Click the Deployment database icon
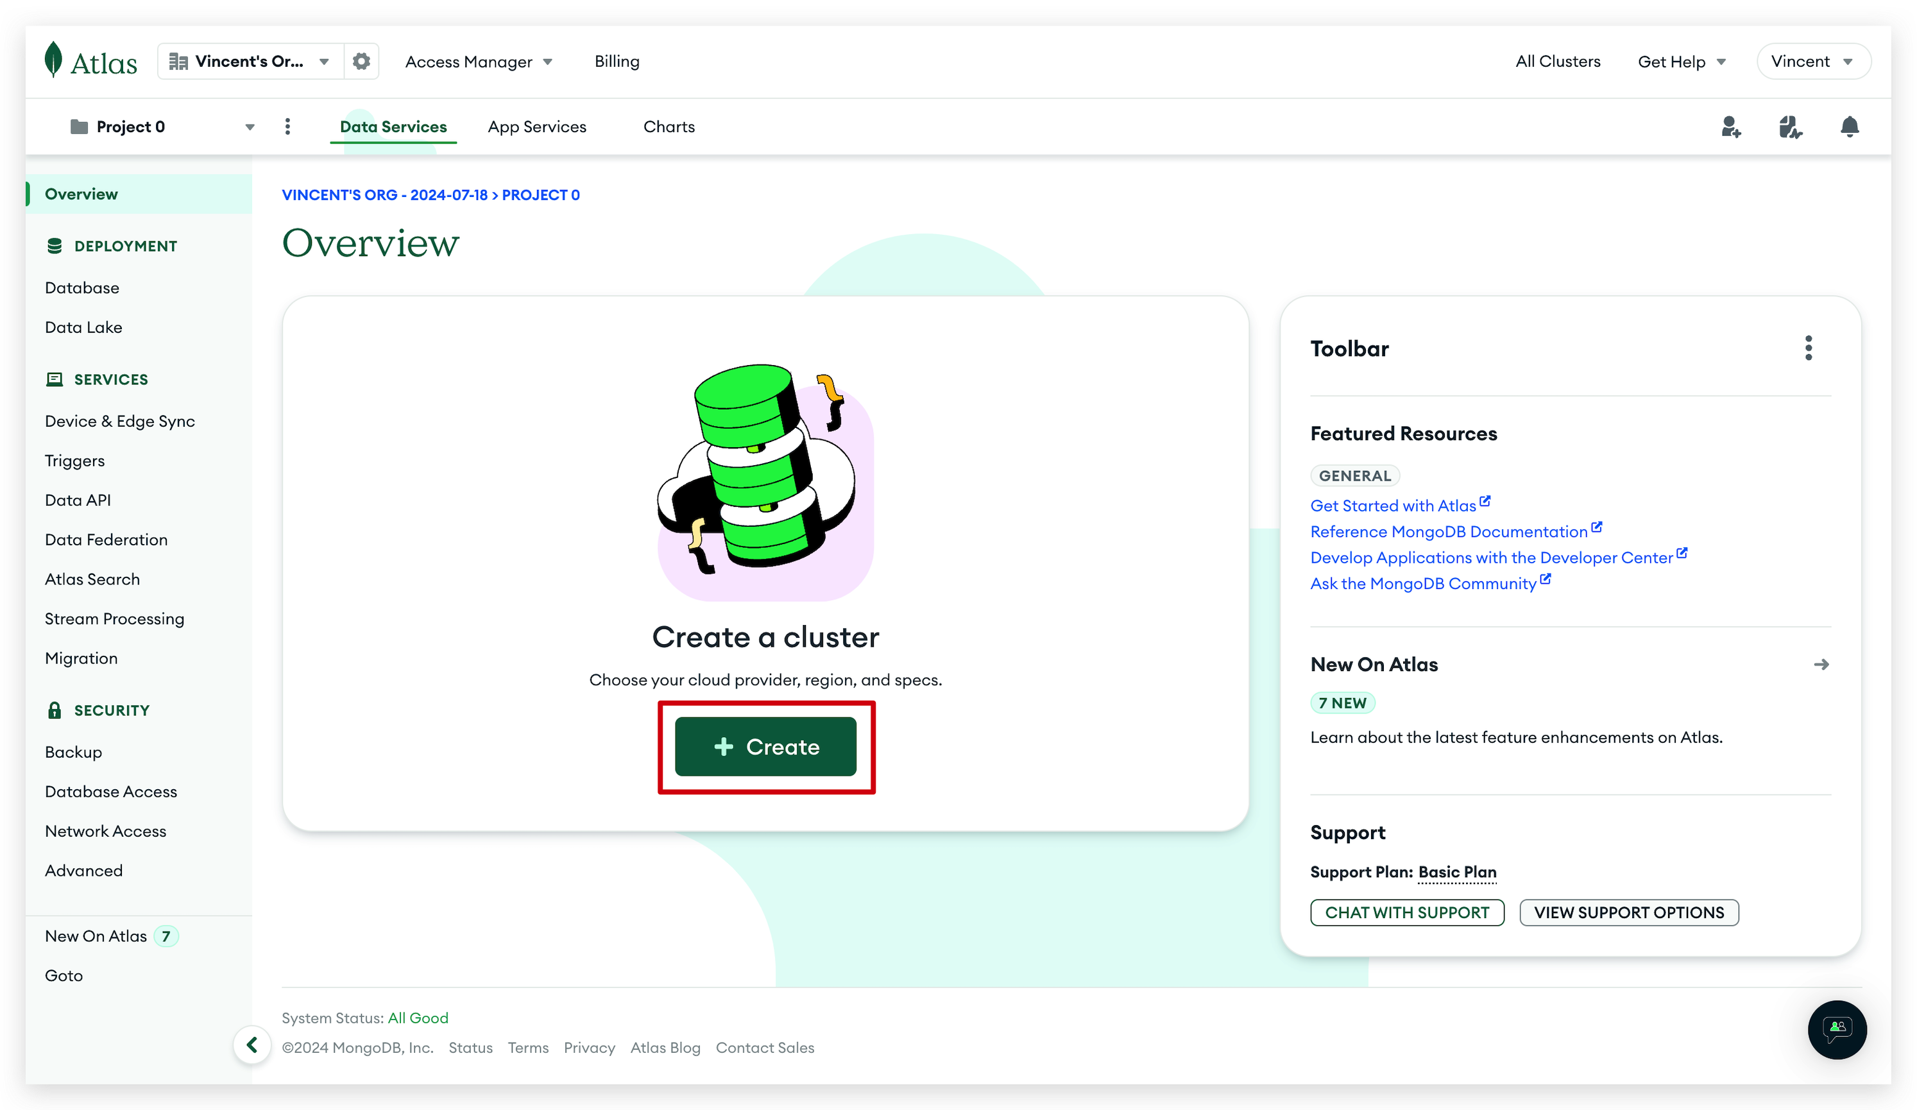 55,246
